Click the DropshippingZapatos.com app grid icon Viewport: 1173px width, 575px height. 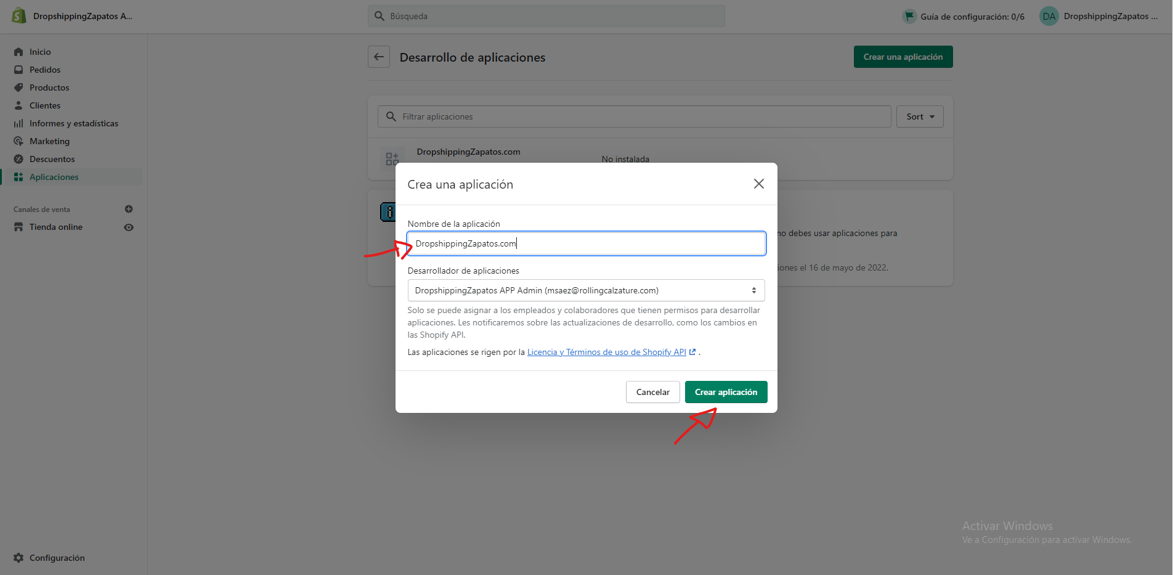[x=392, y=158]
